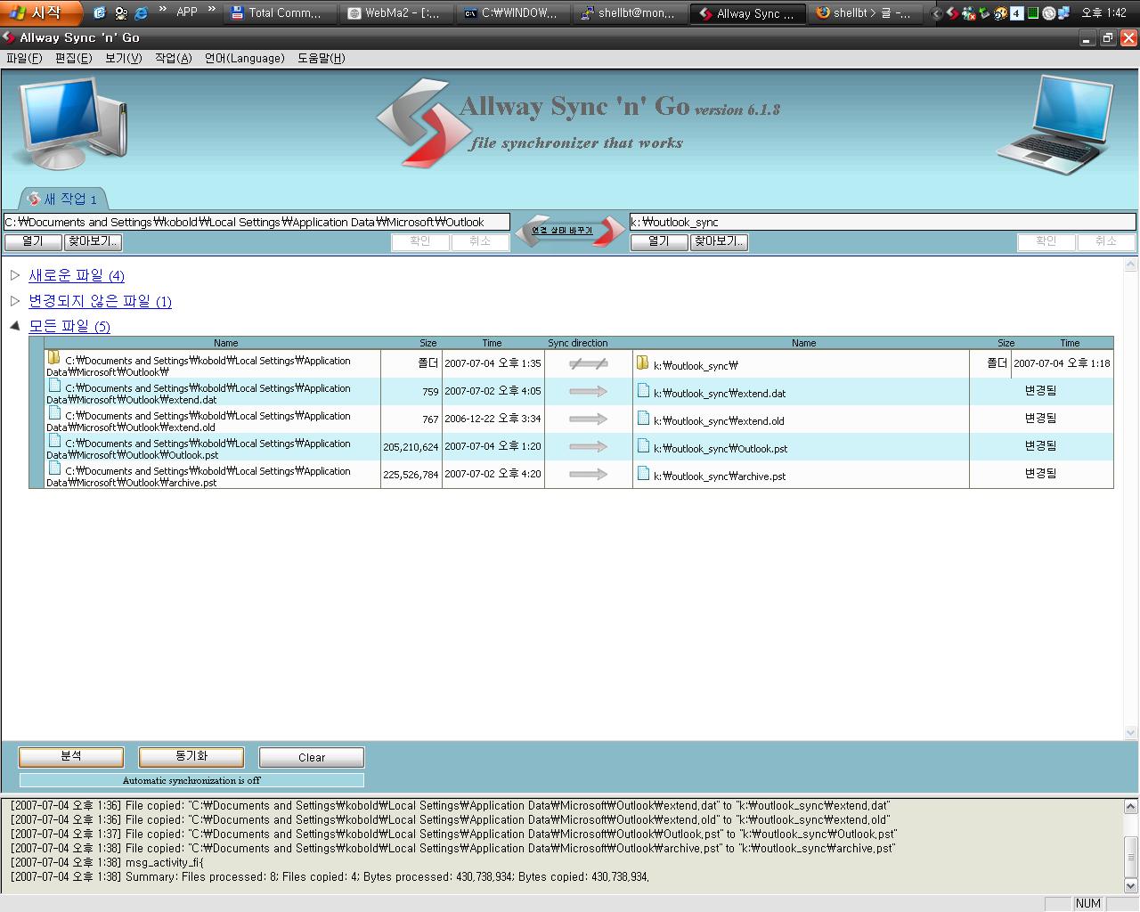Viewport: 1140px width, 912px height.
Task: Switch to Total Commander taskbar item
Action: click(280, 12)
